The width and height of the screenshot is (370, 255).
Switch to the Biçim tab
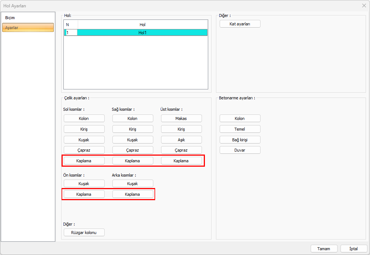tap(10, 18)
